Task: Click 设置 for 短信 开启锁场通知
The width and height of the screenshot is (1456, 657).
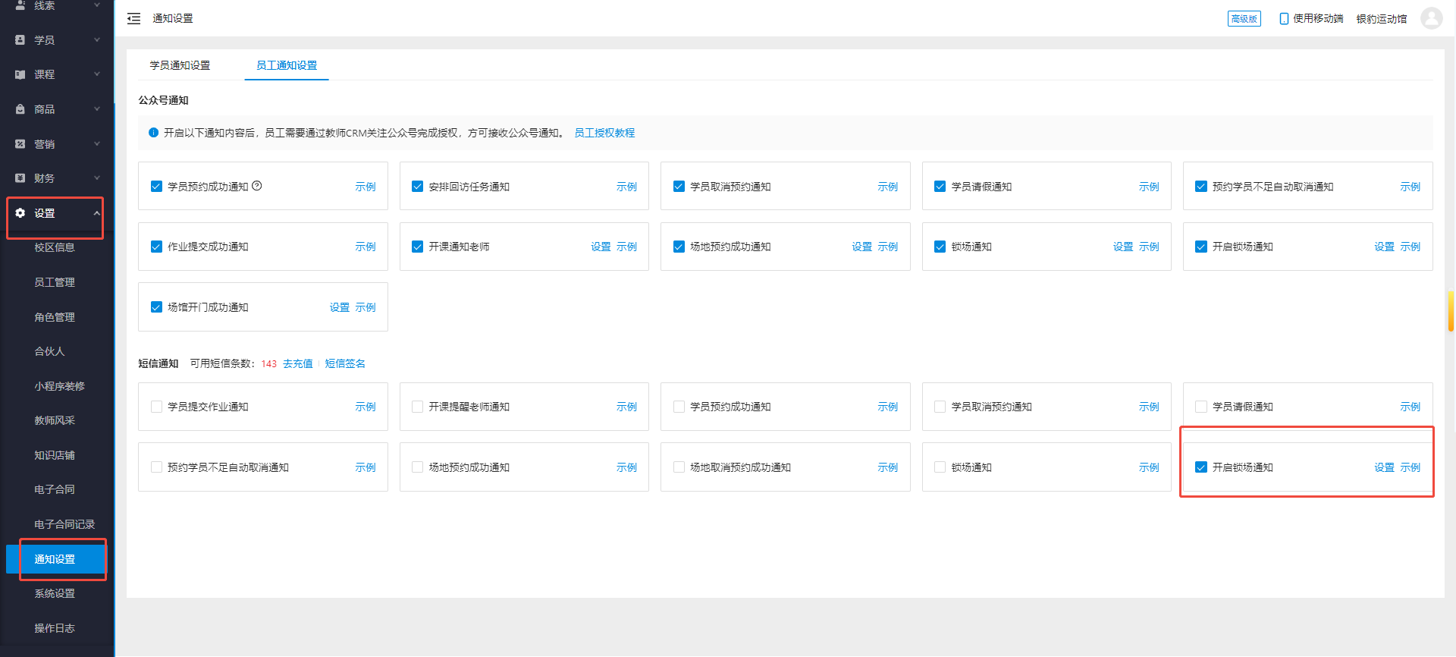Action: 1385,467
